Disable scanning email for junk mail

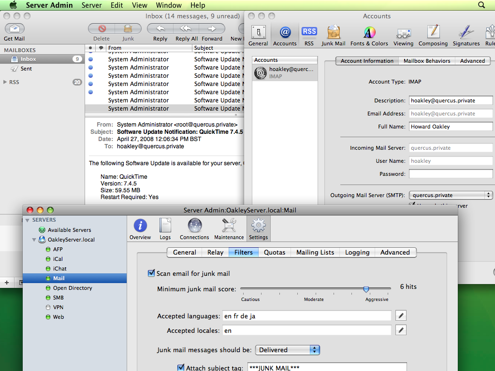tap(151, 273)
